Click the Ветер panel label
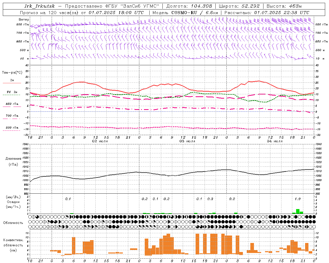The width and height of the screenshot is (329, 263). point(24,20)
